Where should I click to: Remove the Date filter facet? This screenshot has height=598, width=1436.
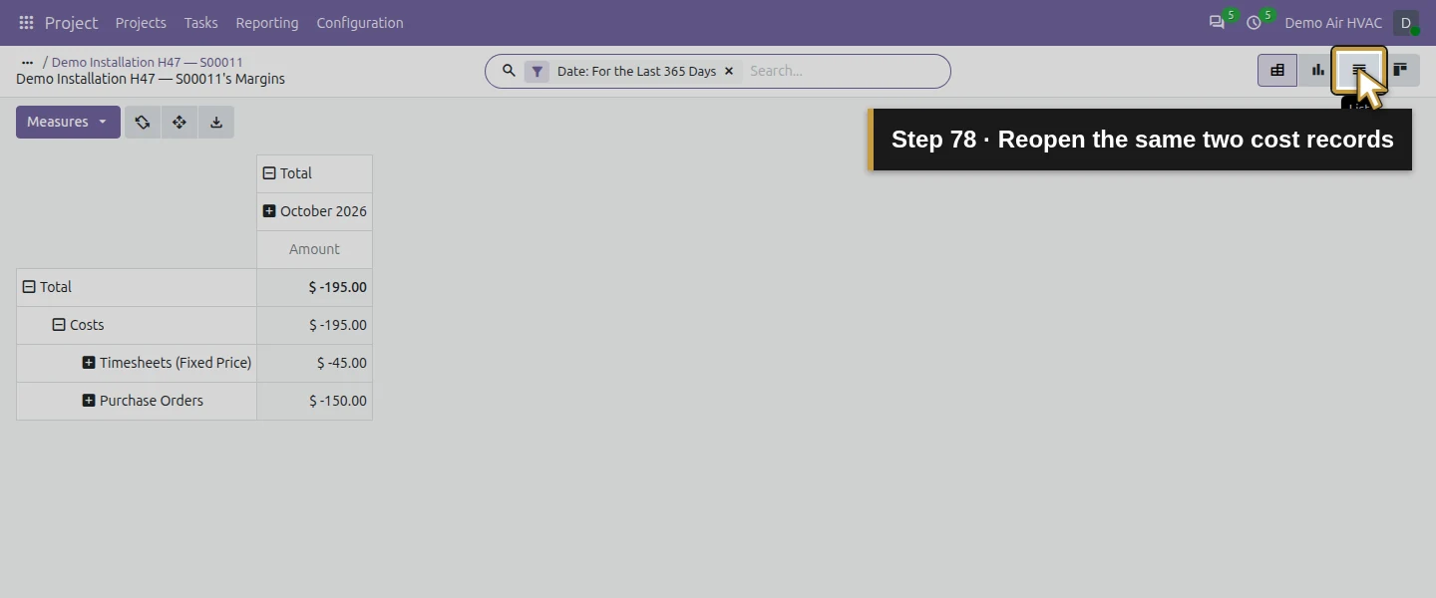pyautogui.click(x=729, y=72)
